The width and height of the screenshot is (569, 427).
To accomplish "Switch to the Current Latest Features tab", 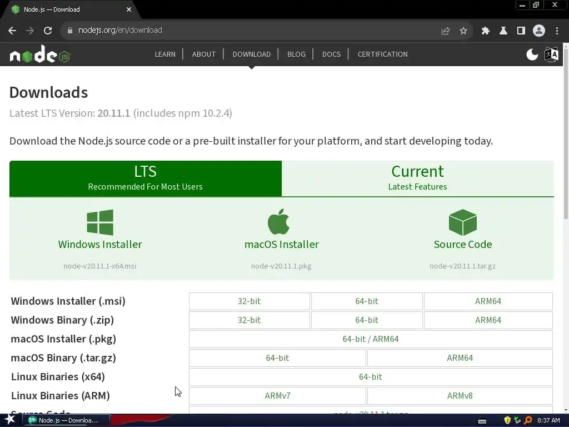I will tap(418, 178).
